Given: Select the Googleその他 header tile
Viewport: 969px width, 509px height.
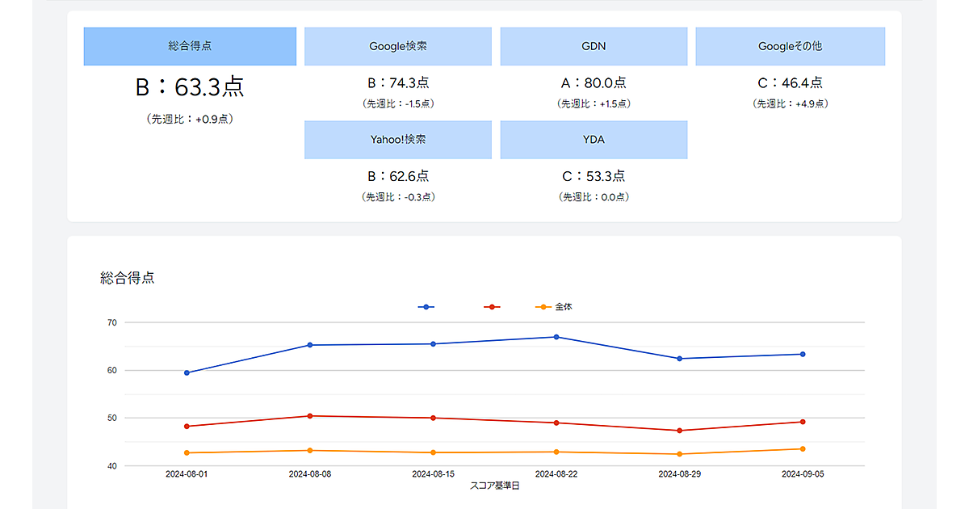Looking at the screenshot, I should tap(790, 46).
